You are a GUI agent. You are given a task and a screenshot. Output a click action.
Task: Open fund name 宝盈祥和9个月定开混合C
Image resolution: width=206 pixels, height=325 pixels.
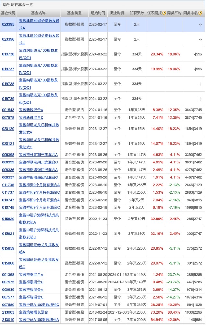(40, 207)
